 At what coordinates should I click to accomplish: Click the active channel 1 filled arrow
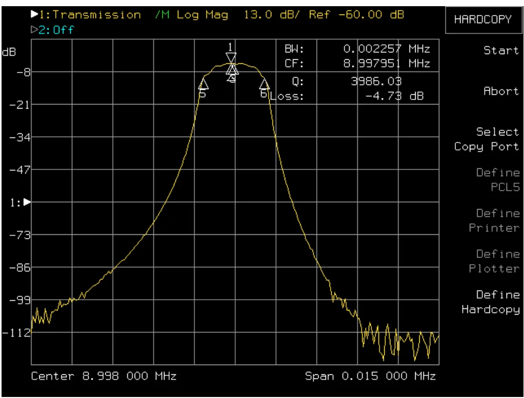(x=35, y=14)
